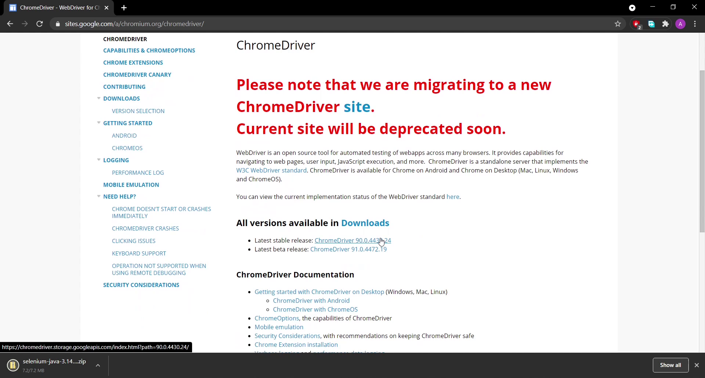Open Chrome Extension installation link
Screen dimensions: 705x378
pos(296,345)
